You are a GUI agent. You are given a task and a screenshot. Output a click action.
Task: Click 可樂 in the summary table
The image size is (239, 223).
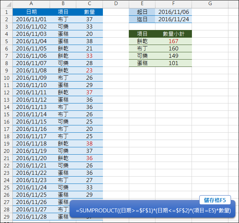(x=142, y=56)
